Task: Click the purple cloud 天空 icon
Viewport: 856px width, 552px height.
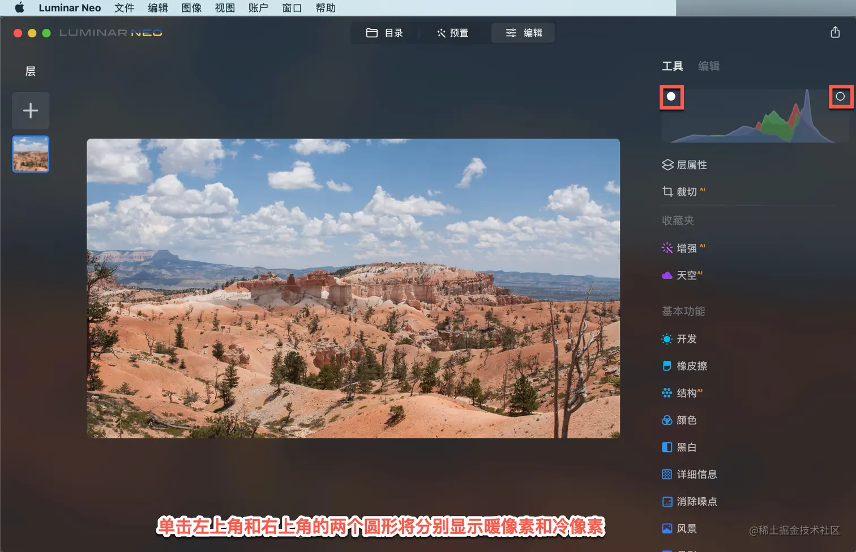Action: 667,275
